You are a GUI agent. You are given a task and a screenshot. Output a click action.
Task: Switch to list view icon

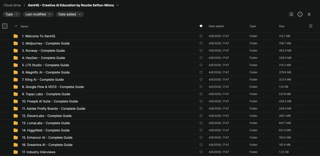291,14
